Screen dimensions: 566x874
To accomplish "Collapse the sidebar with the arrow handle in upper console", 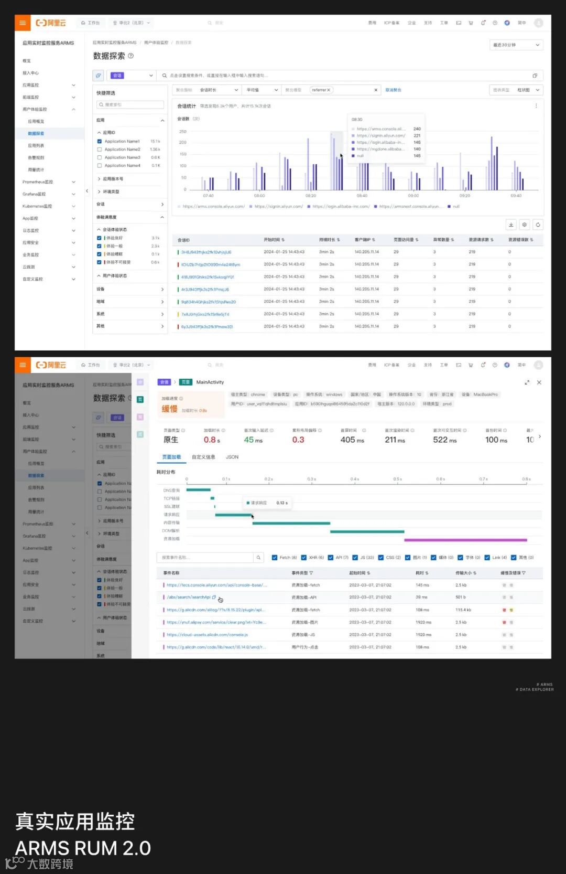I will coord(87,191).
